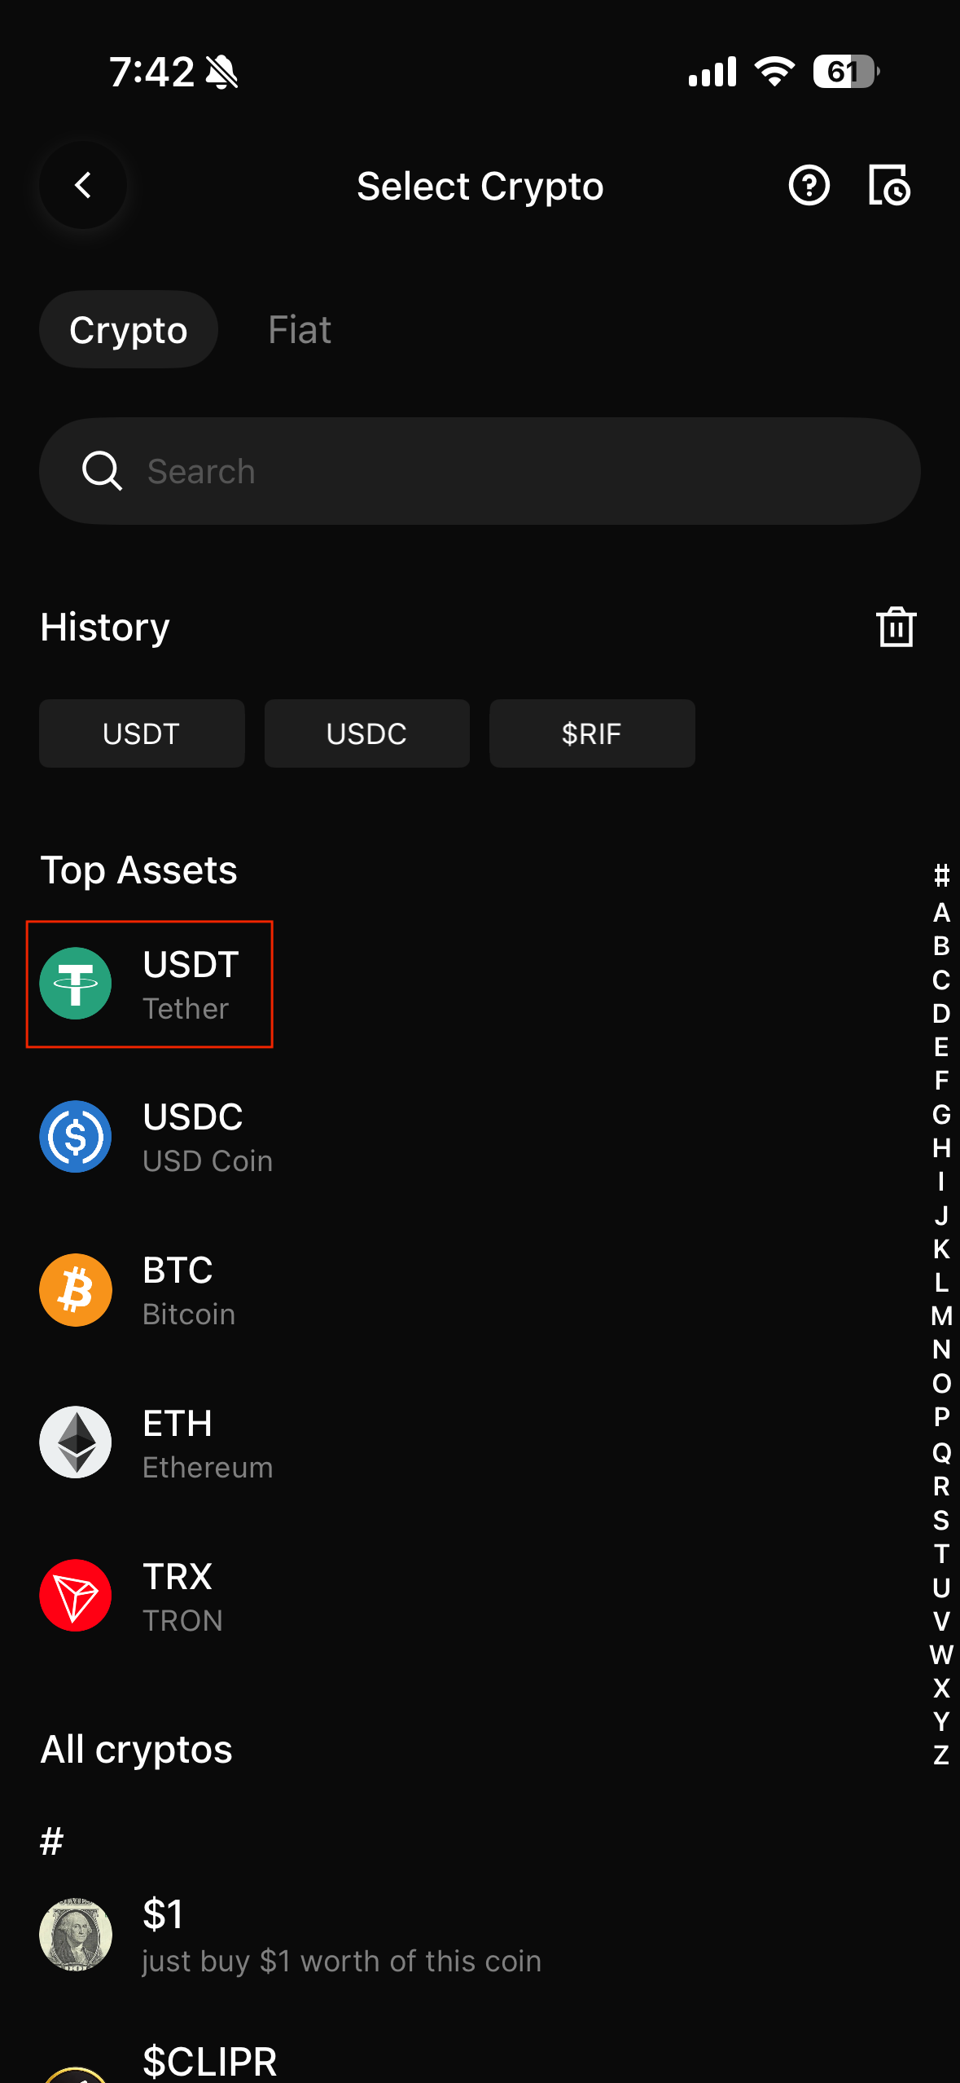Screen dimensions: 960x2083
Task: Clear search history with trash icon
Action: (x=896, y=628)
